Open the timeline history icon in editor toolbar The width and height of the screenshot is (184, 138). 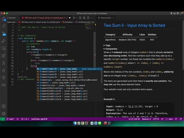click(x=80, y=18)
